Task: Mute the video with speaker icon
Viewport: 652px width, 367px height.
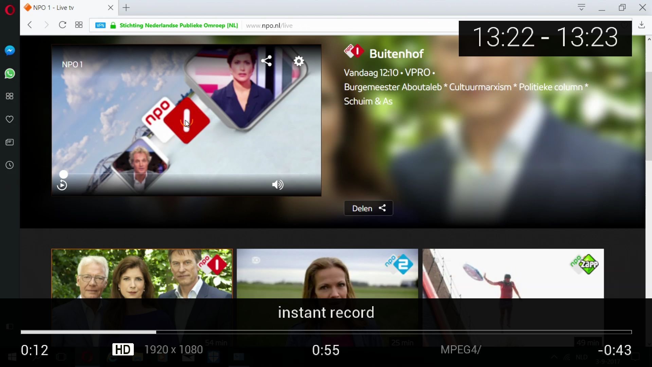Action: pyautogui.click(x=278, y=185)
